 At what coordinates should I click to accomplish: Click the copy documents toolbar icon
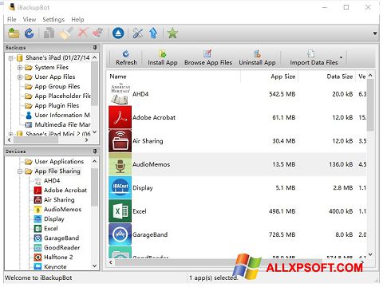point(49,33)
